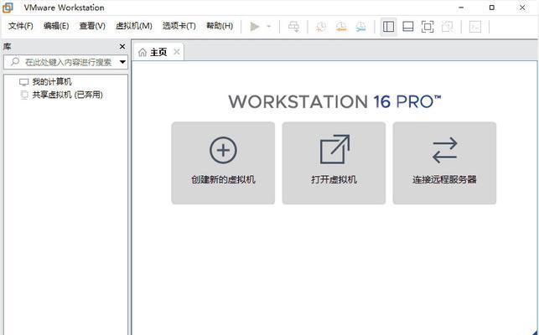The height and width of the screenshot is (335, 539).
Task: Click the 连接远程服务器 tile
Action: tap(444, 163)
